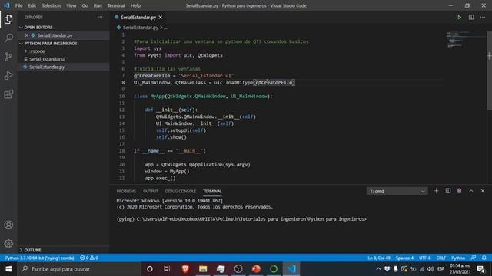Open Windows Task View button
This screenshot has width=492, height=276.
(x=167, y=269)
